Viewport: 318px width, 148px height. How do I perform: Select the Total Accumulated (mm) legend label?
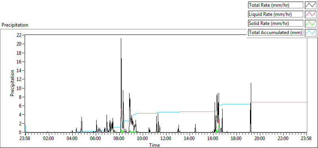[275, 32]
